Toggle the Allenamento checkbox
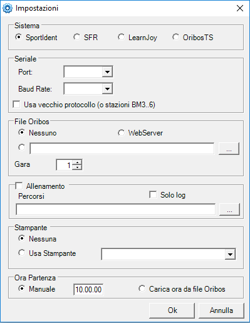250x323 pixels. pos(19,186)
